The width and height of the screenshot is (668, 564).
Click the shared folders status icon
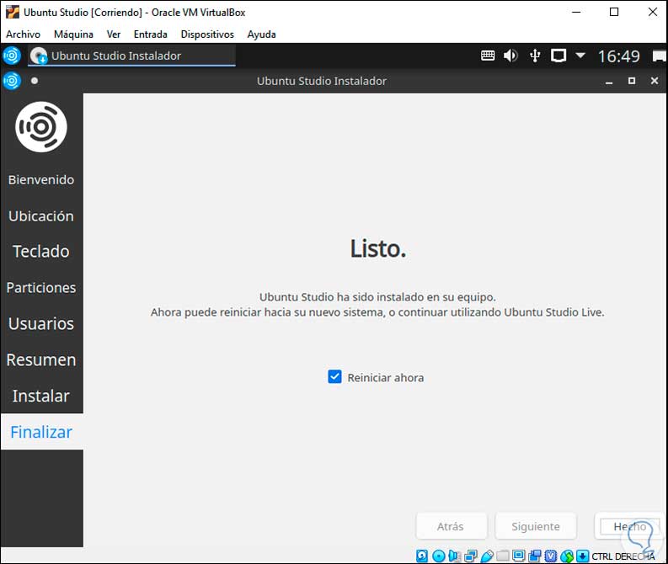[503, 556]
